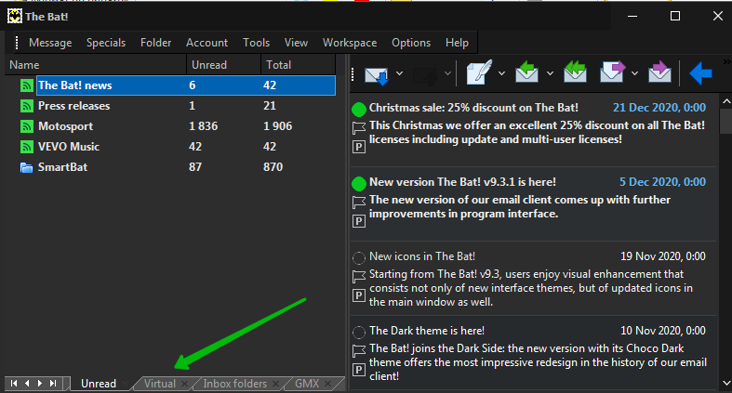Open the Folder menu
The image size is (732, 393).
click(156, 43)
